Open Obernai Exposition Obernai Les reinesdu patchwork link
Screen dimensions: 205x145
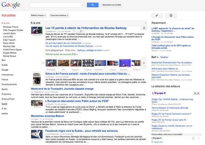click(170, 76)
